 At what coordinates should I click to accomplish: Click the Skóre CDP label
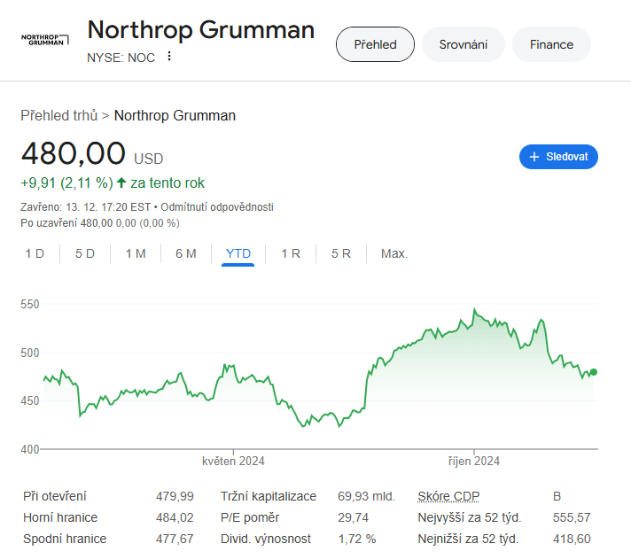[x=448, y=496]
